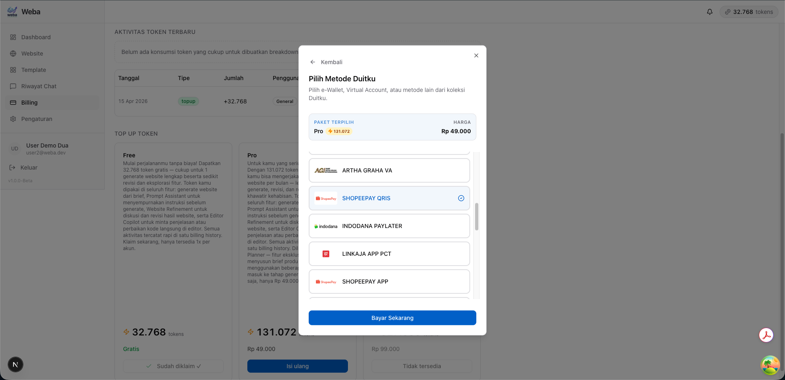Select the Billing menu item
This screenshot has height=380, width=785.
(52, 103)
